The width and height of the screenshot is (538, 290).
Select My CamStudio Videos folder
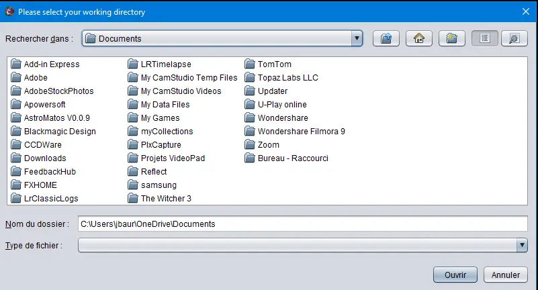click(175, 91)
